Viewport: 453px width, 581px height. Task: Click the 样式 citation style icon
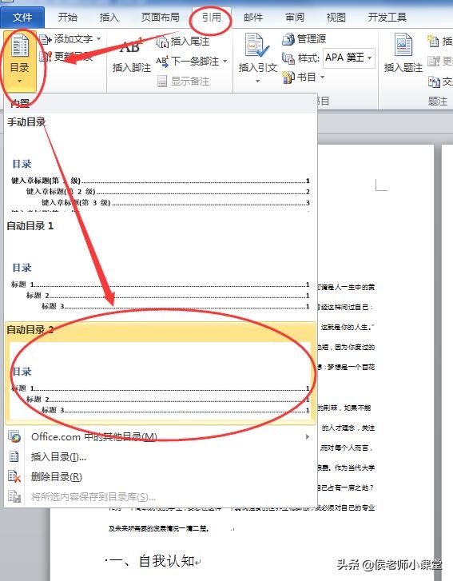coord(288,58)
